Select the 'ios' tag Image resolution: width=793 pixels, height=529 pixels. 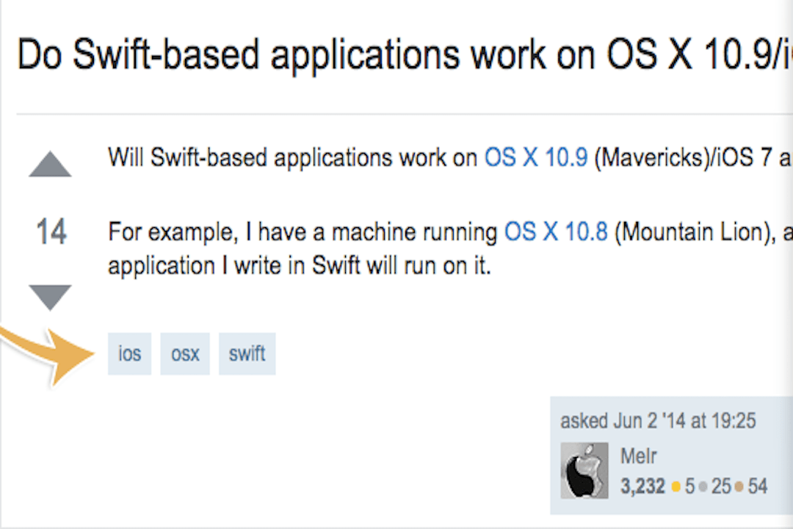click(129, 353)
